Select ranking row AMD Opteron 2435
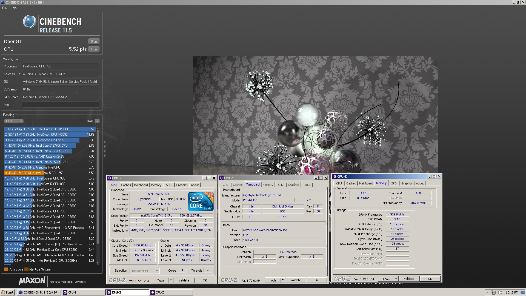This screenshot has width=526, height=296. [x=50, y=156]
